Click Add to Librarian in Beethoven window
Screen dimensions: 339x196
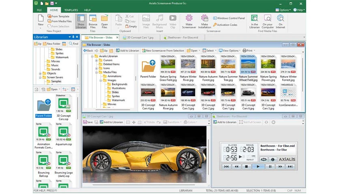(x=225, y=122)
